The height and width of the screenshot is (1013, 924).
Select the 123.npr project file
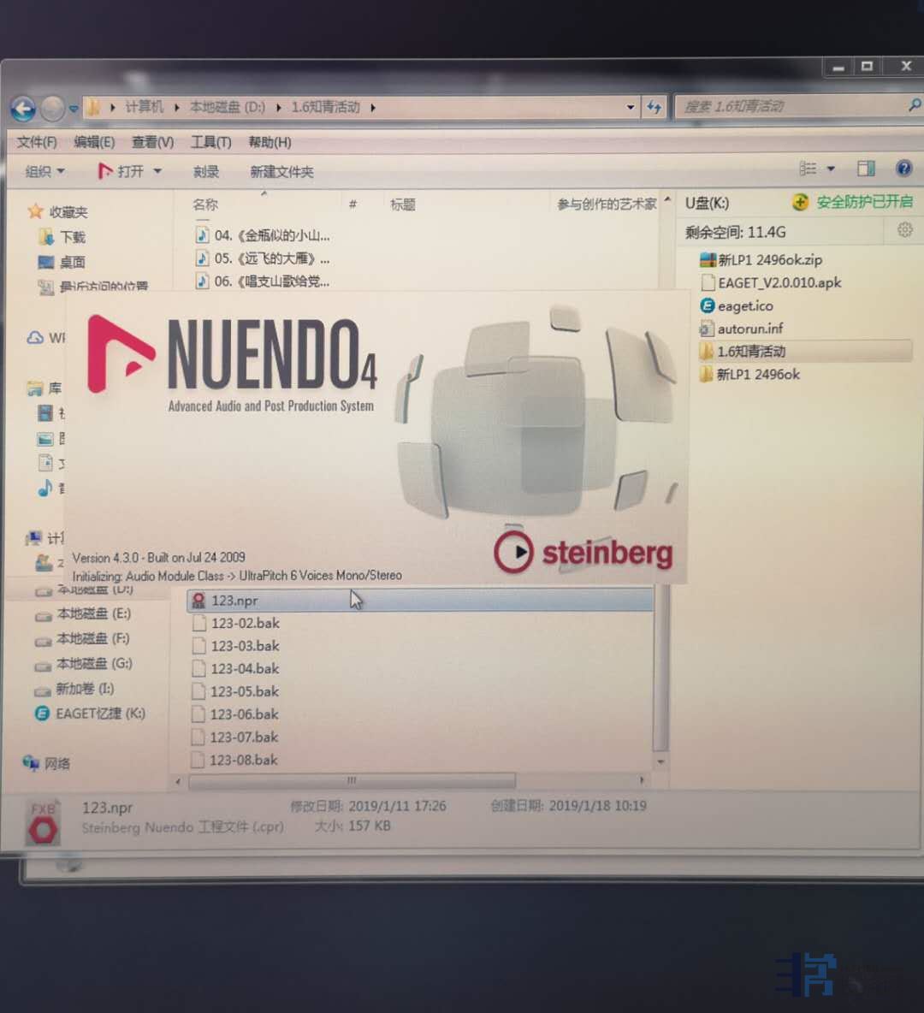[234, 601]
